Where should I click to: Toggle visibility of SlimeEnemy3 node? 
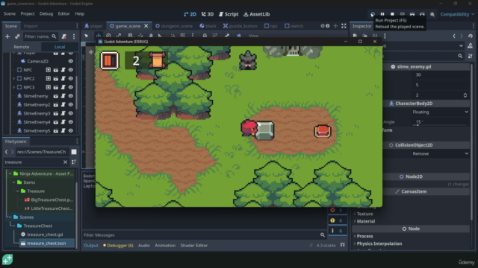coord(71,113)
